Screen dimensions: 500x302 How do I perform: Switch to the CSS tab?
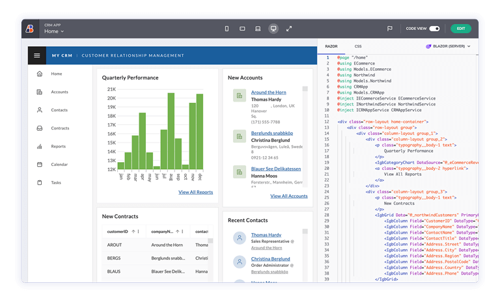(358, 47)
